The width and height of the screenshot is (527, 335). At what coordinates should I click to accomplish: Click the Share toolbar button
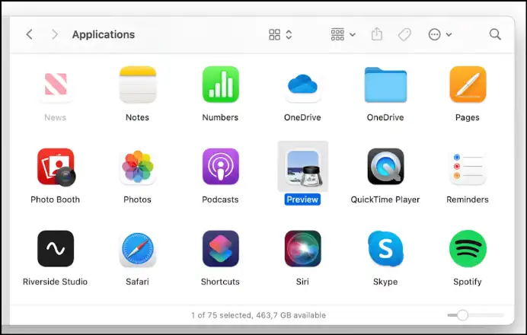377,34
